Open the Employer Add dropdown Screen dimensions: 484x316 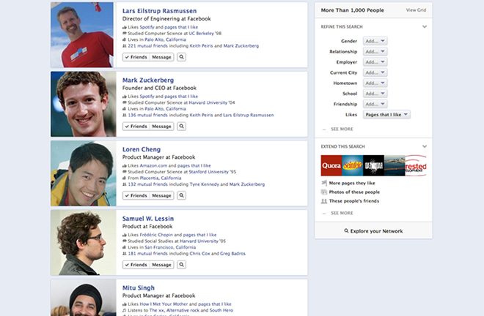[375, 62]
